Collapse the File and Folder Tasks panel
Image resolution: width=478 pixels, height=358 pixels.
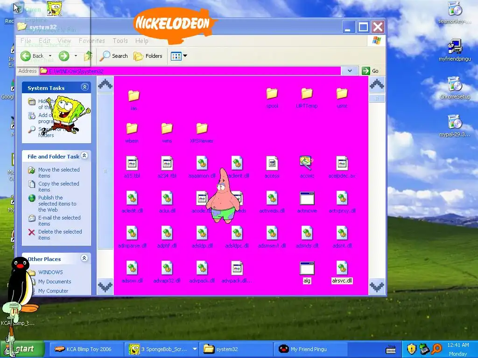(84, 156)
